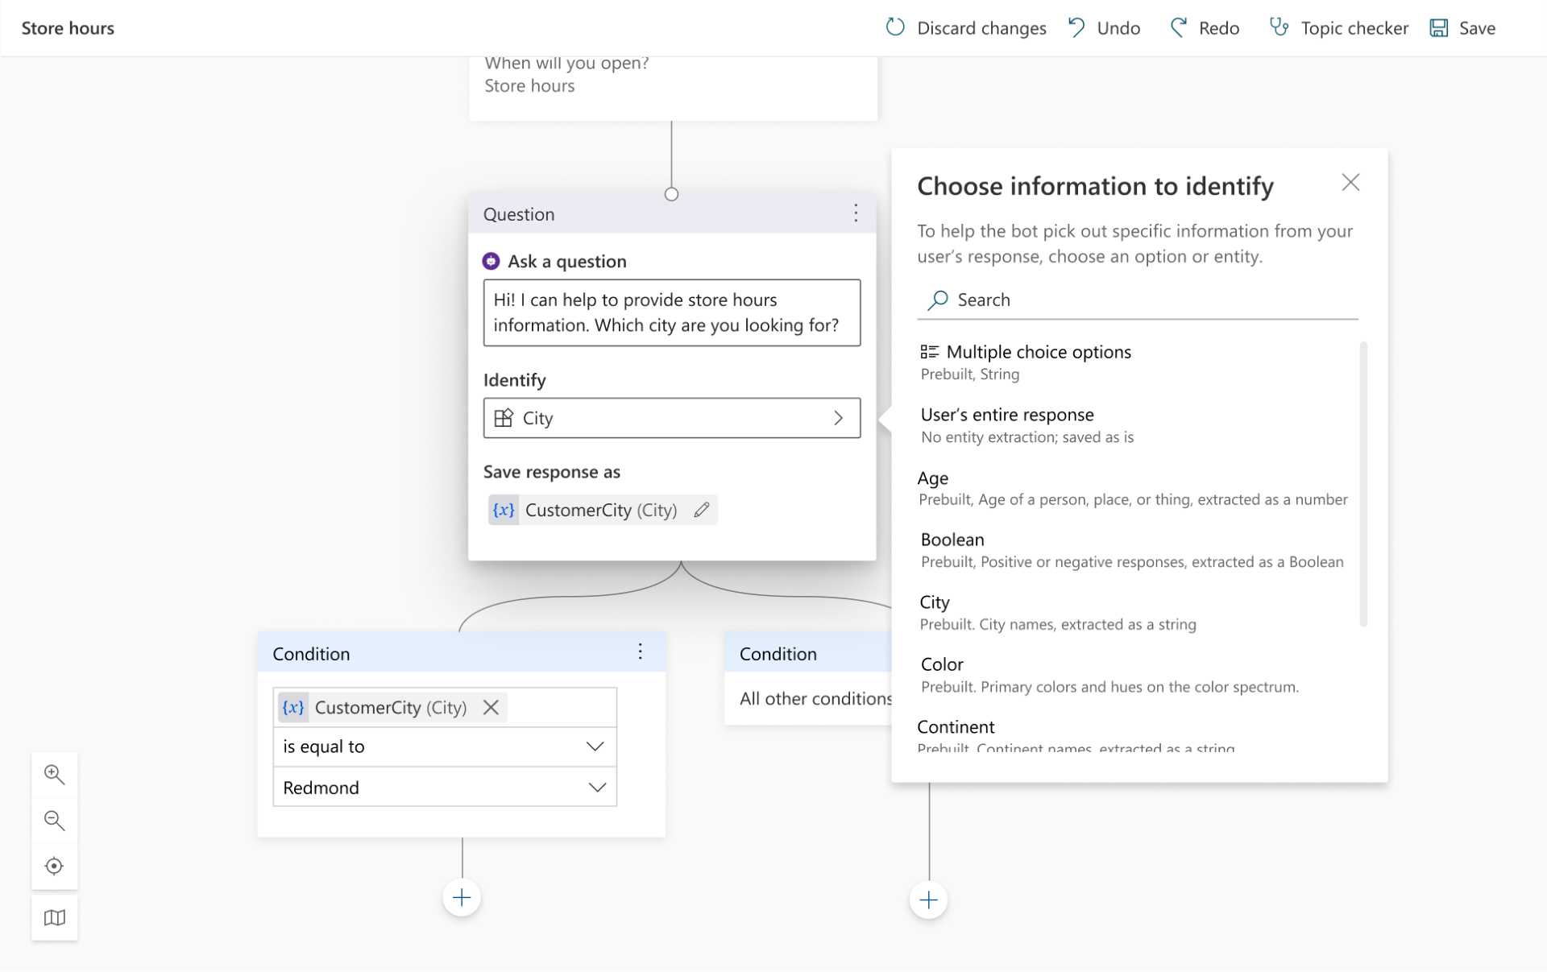The height and width of the screenshot is (972, 1547).
Task: Open the Identify City entity selector
Action: 671,418
